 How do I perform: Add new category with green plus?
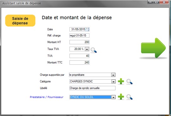pyautogui.click(x=121, y=81)
